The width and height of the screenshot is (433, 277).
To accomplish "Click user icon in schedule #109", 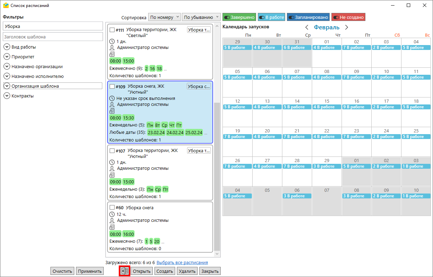I will click(112, 104).
